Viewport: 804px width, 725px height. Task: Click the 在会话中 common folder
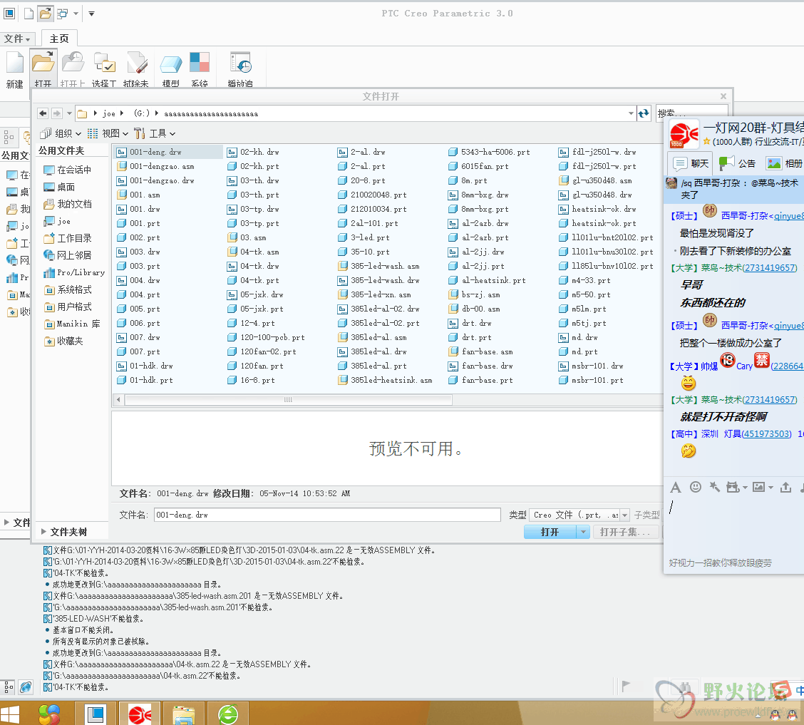(67, 170)
